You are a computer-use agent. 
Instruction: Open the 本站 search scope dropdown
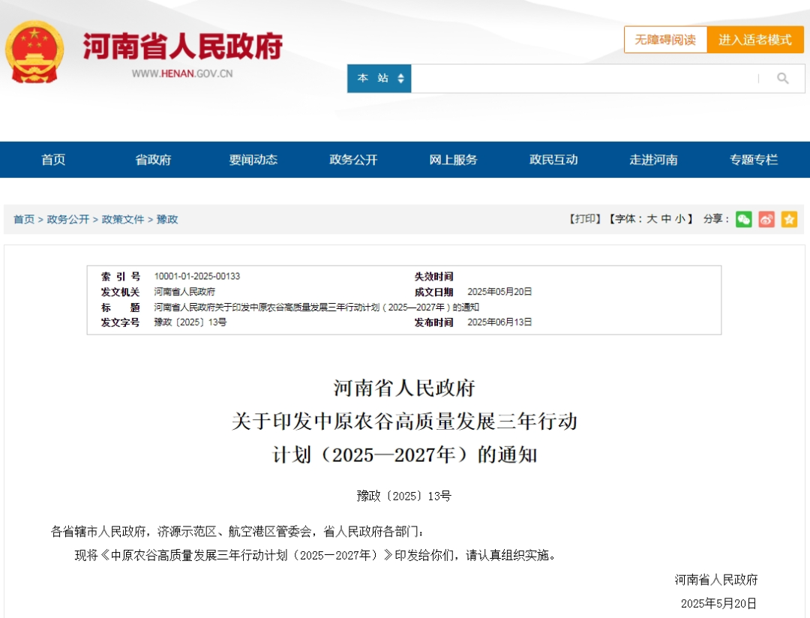pos(379,79)
